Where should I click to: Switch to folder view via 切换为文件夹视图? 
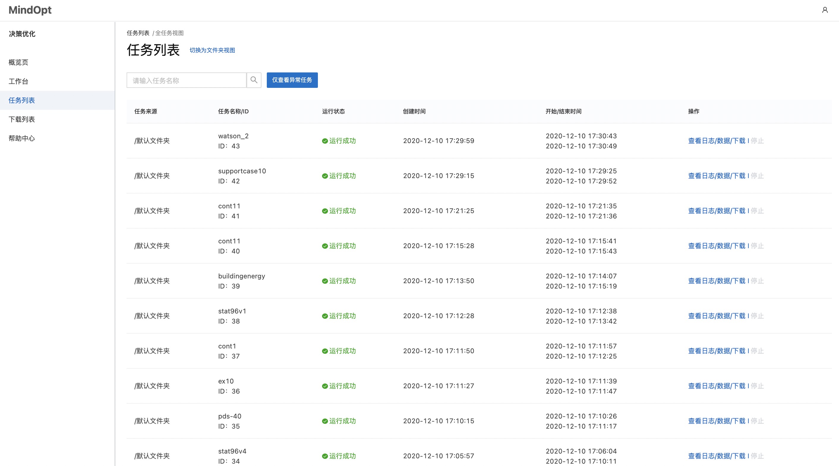[212, 50]
